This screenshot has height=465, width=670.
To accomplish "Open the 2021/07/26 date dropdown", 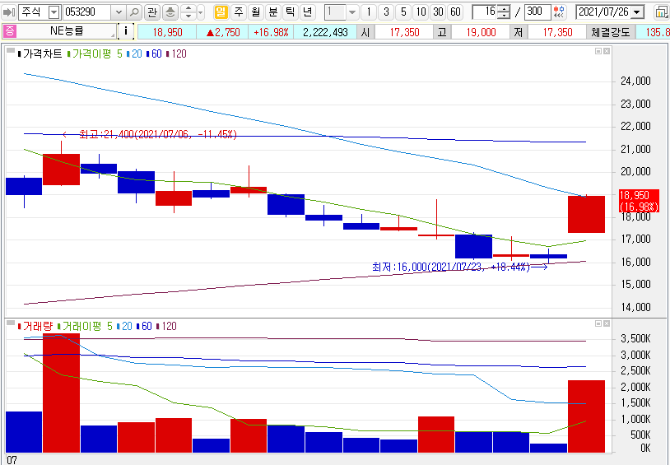I will (x=638, y=12).
